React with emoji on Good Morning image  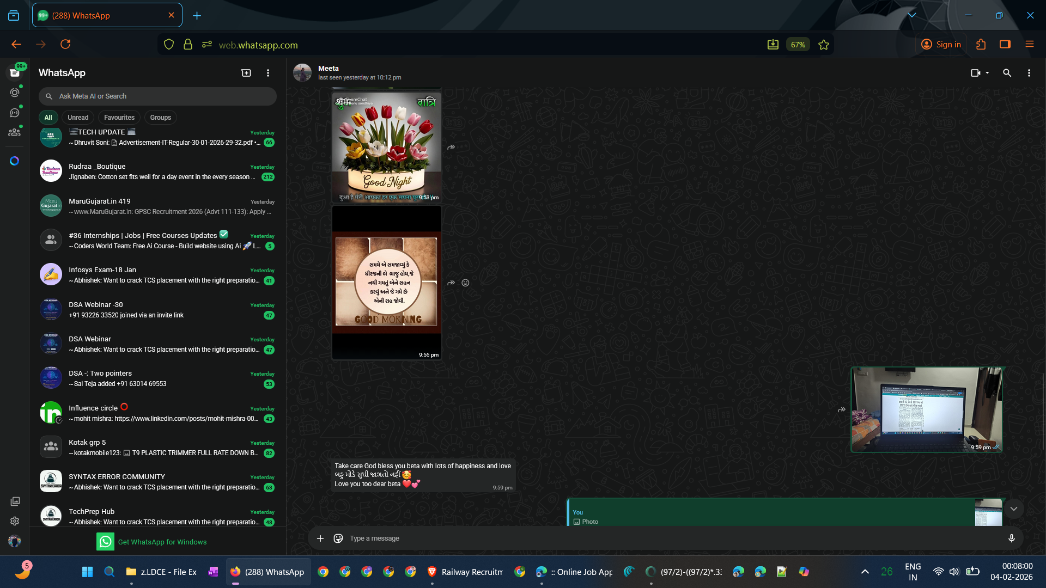465,283
